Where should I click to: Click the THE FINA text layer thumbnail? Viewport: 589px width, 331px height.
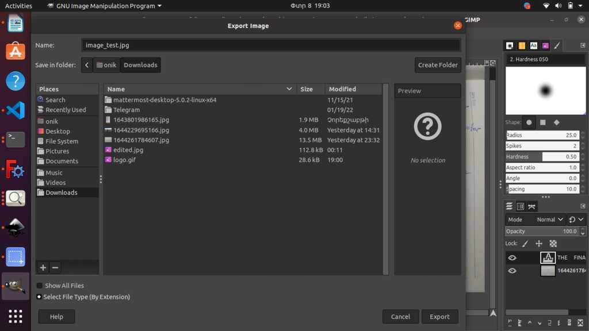(x=548, y=257)
